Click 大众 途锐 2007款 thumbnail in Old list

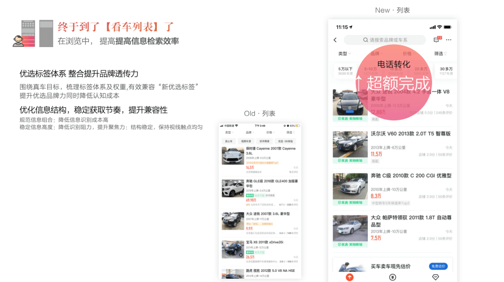point(233,220)
